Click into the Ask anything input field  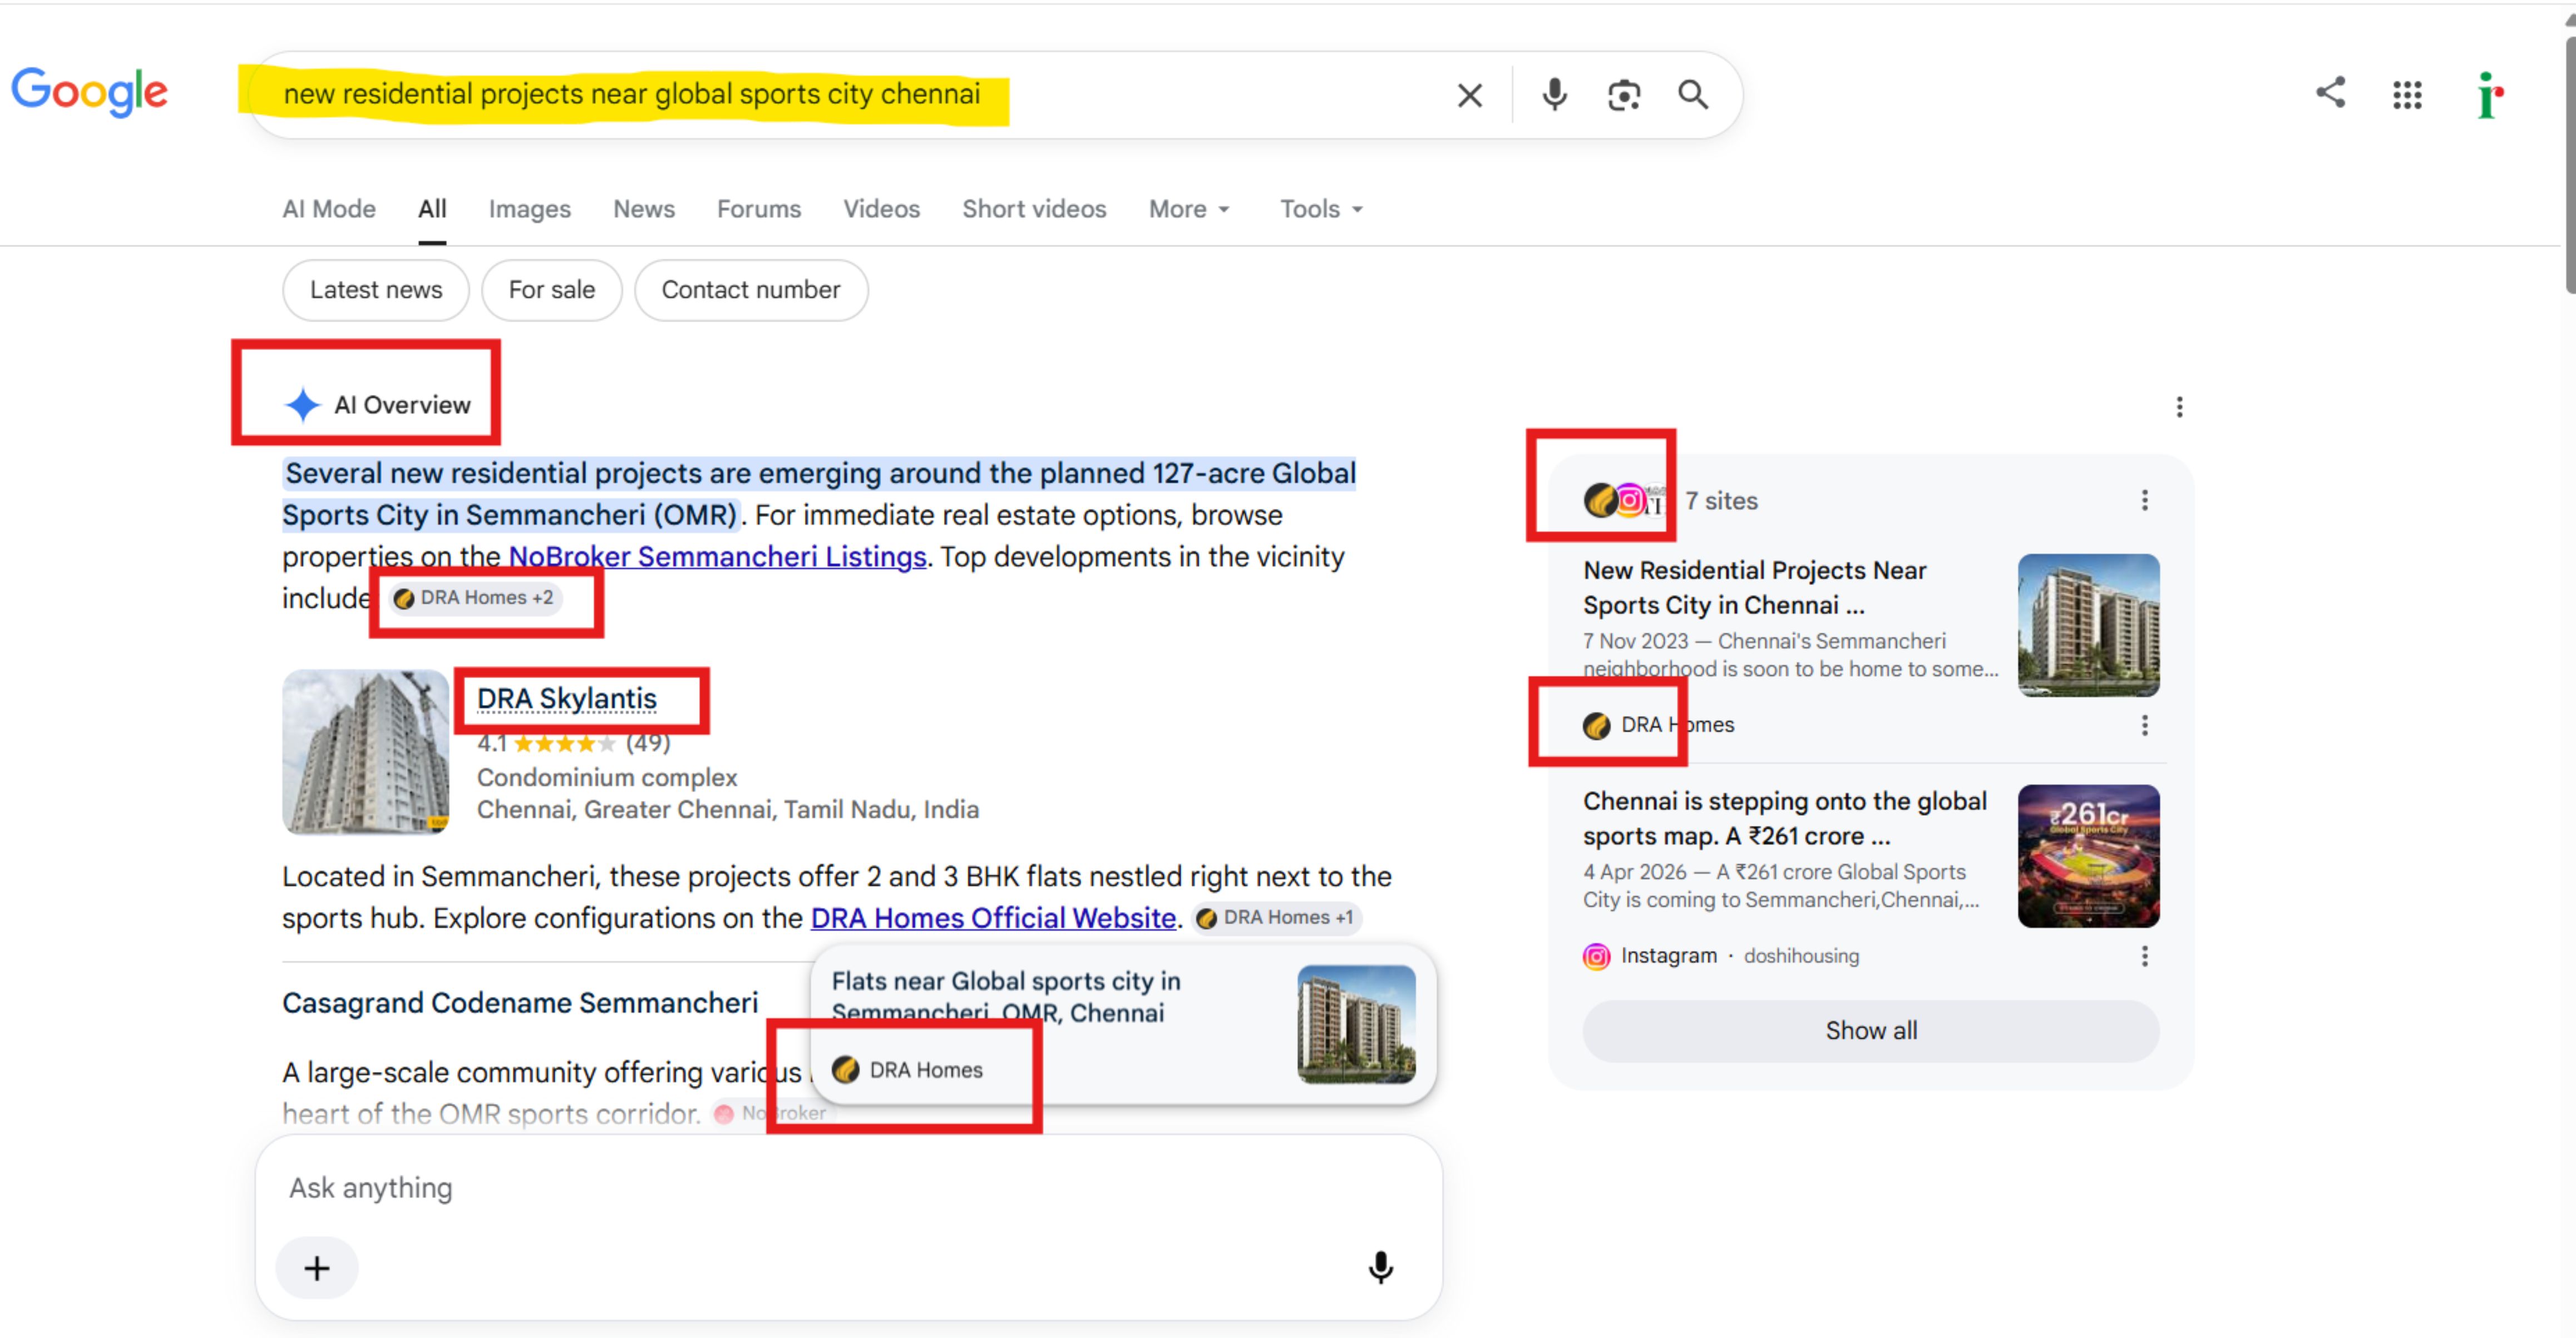click(x=848, y=1188)
